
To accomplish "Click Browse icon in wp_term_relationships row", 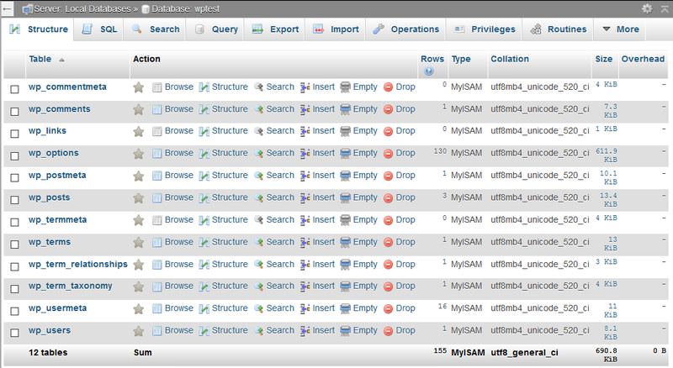I will [157, 265].
